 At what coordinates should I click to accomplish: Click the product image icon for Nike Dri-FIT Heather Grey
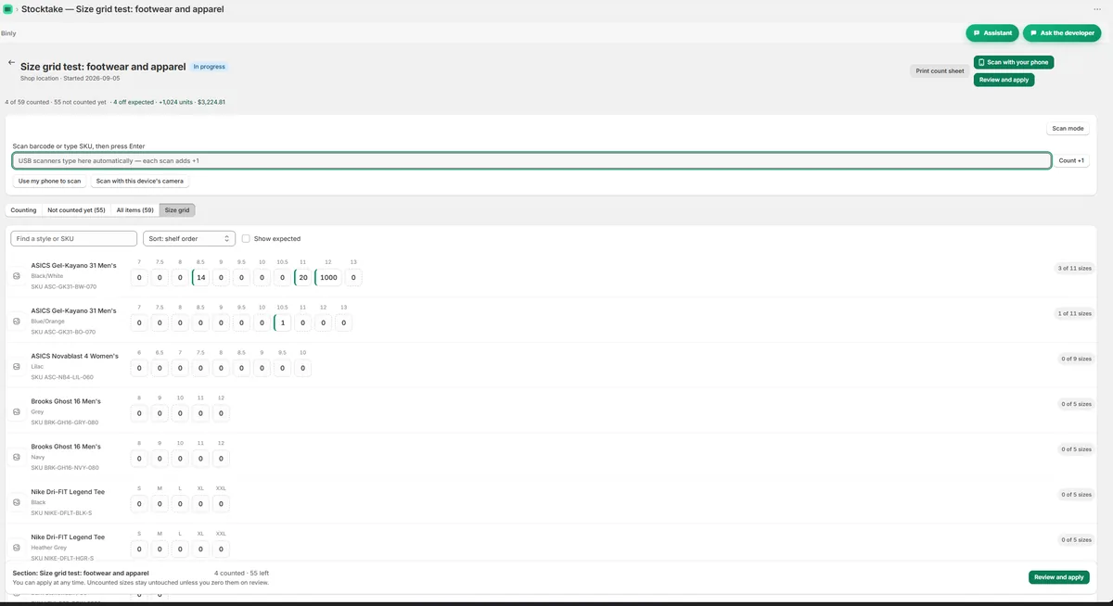(17, 549)
